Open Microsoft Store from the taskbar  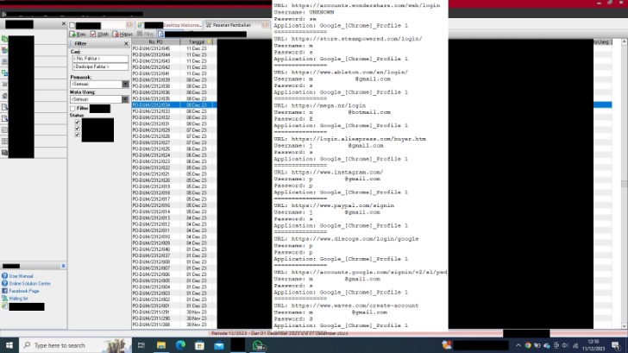pos(199,345)
